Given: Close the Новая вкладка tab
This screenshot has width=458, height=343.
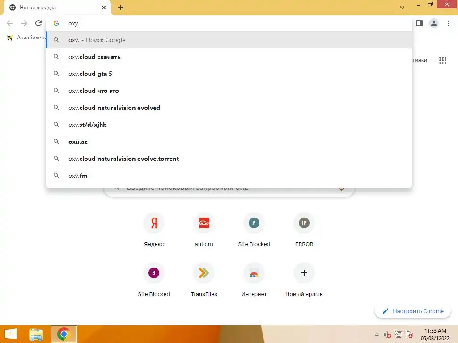Looking at the screenshot, I should tap(104, 8).
